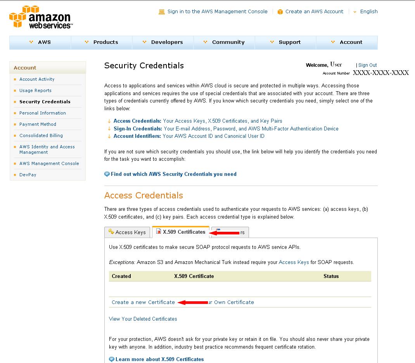Screen dimensions: 415x363
Task: Click Create a new Certificate link
Action: (143, 302)
